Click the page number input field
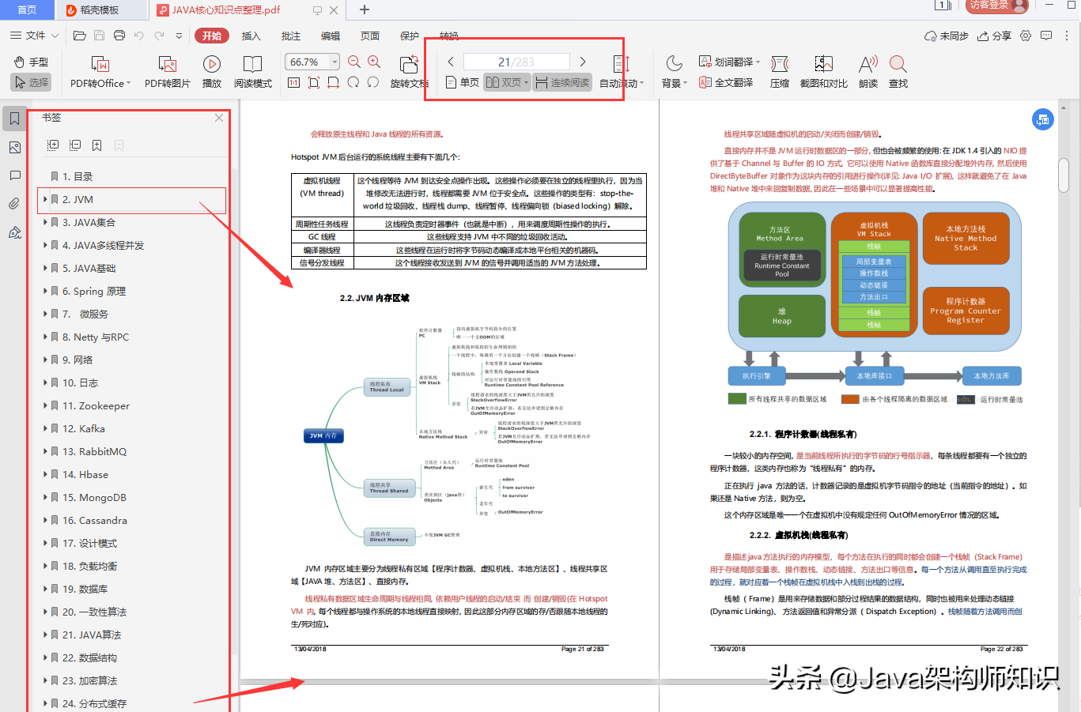The image size is (1081, 712). (516, 62)
